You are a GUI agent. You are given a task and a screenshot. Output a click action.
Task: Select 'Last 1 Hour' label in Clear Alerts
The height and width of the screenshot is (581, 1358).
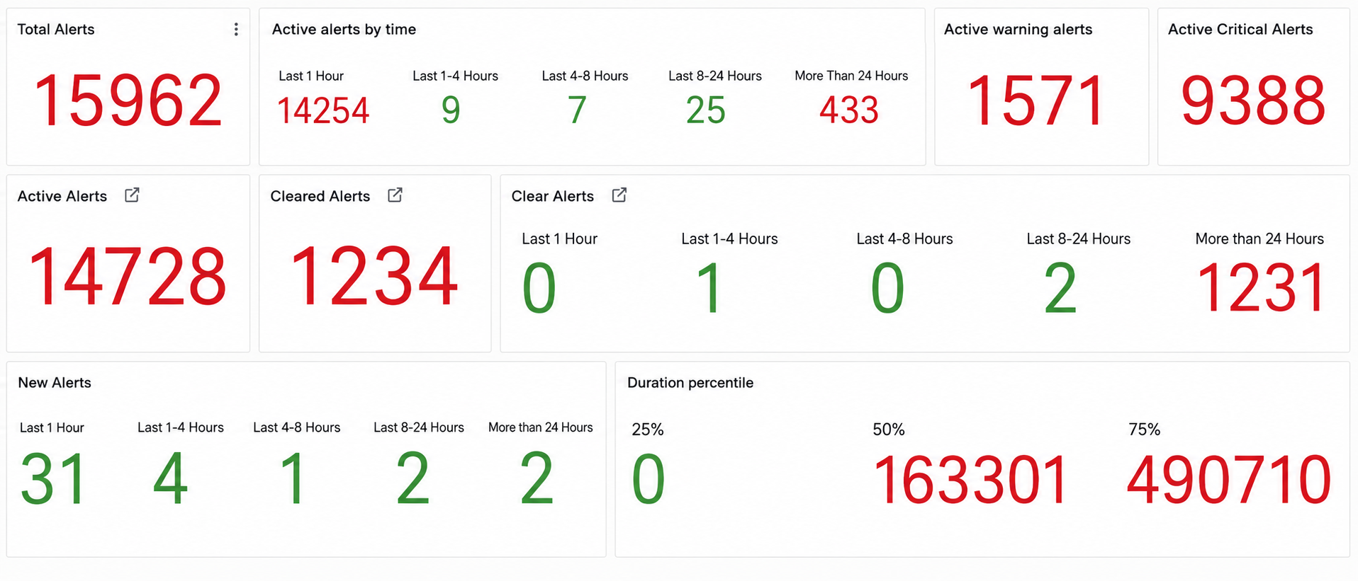coord(560,239)
